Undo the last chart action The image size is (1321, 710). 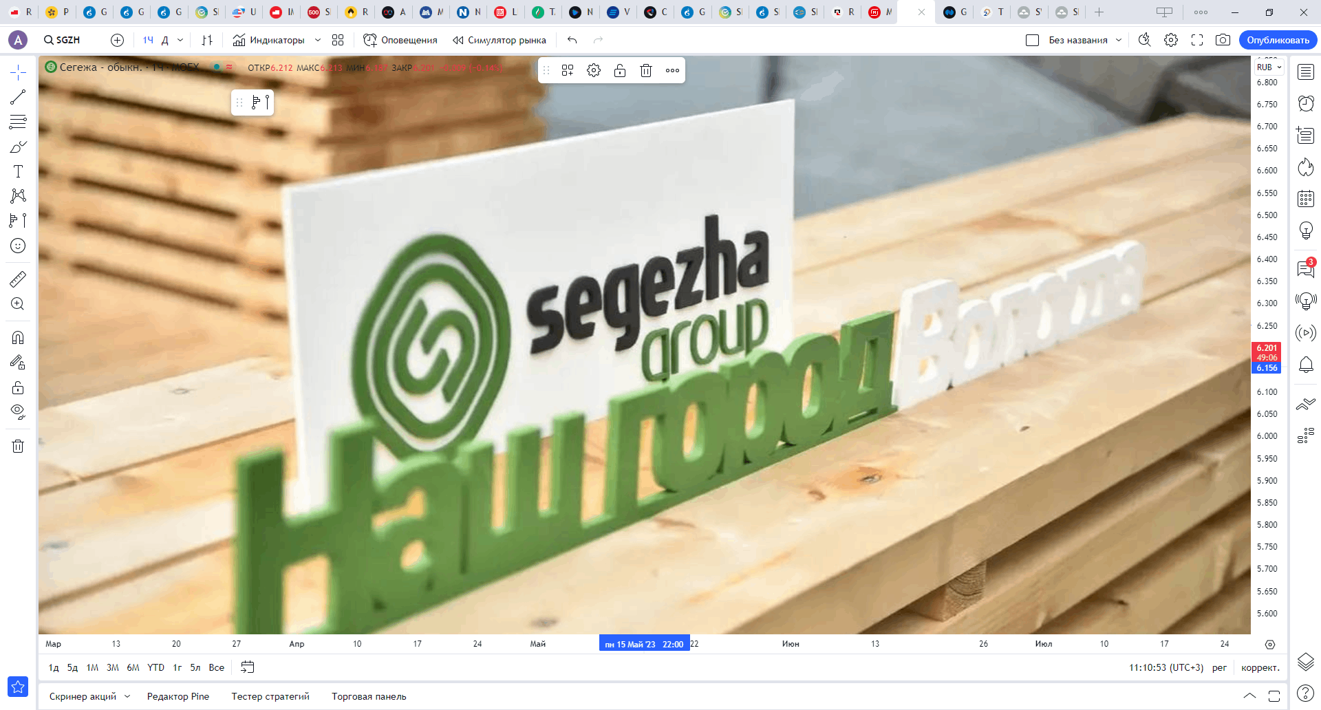click(x=572, y=40)
